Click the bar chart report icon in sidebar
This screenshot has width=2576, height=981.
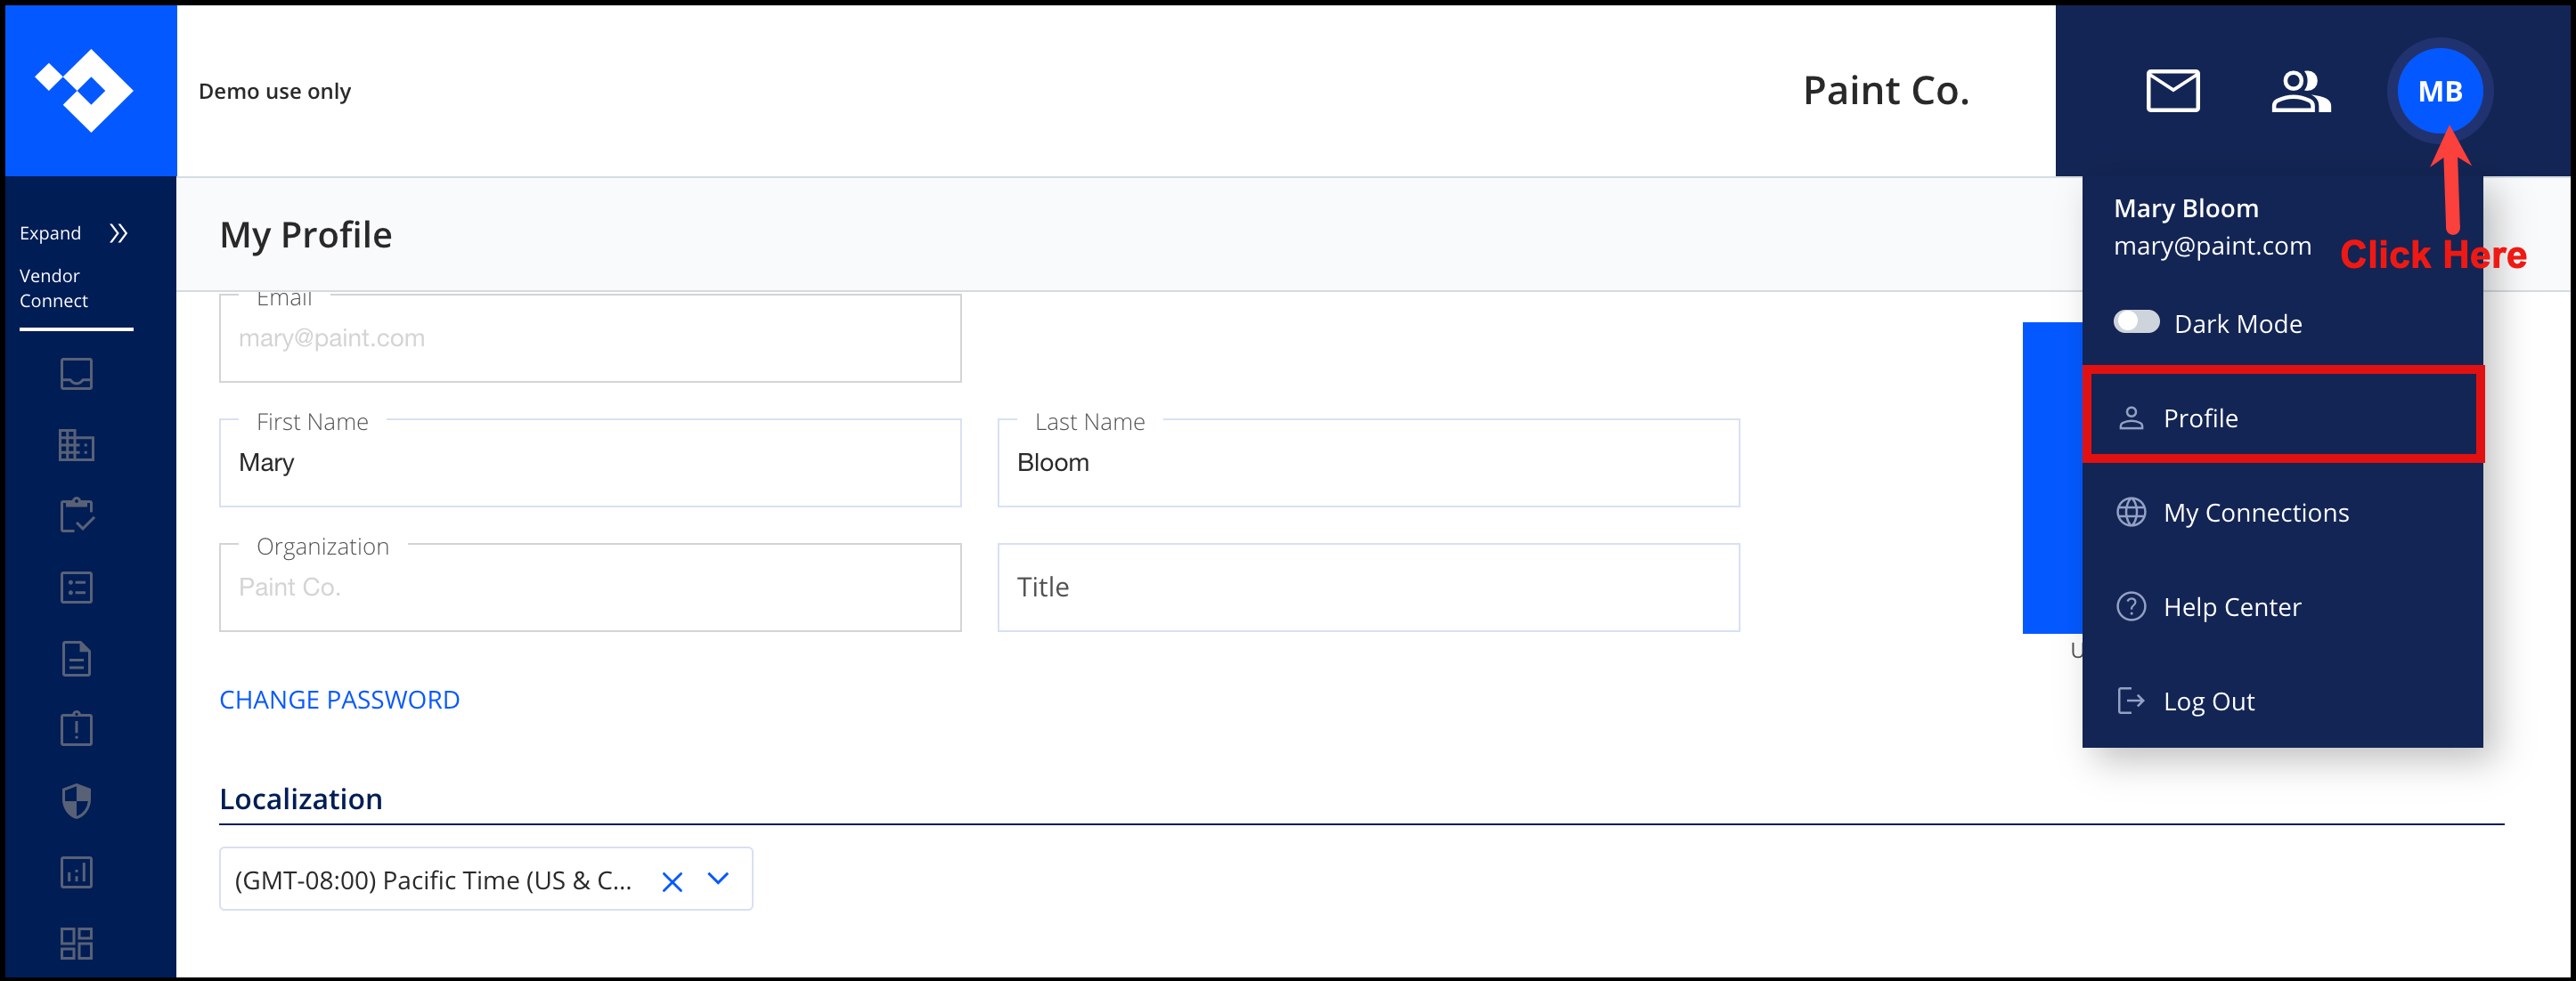[x=76, y=872]
